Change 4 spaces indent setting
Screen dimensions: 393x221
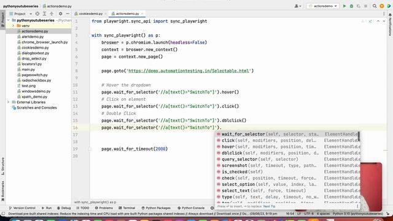point(323,214)
